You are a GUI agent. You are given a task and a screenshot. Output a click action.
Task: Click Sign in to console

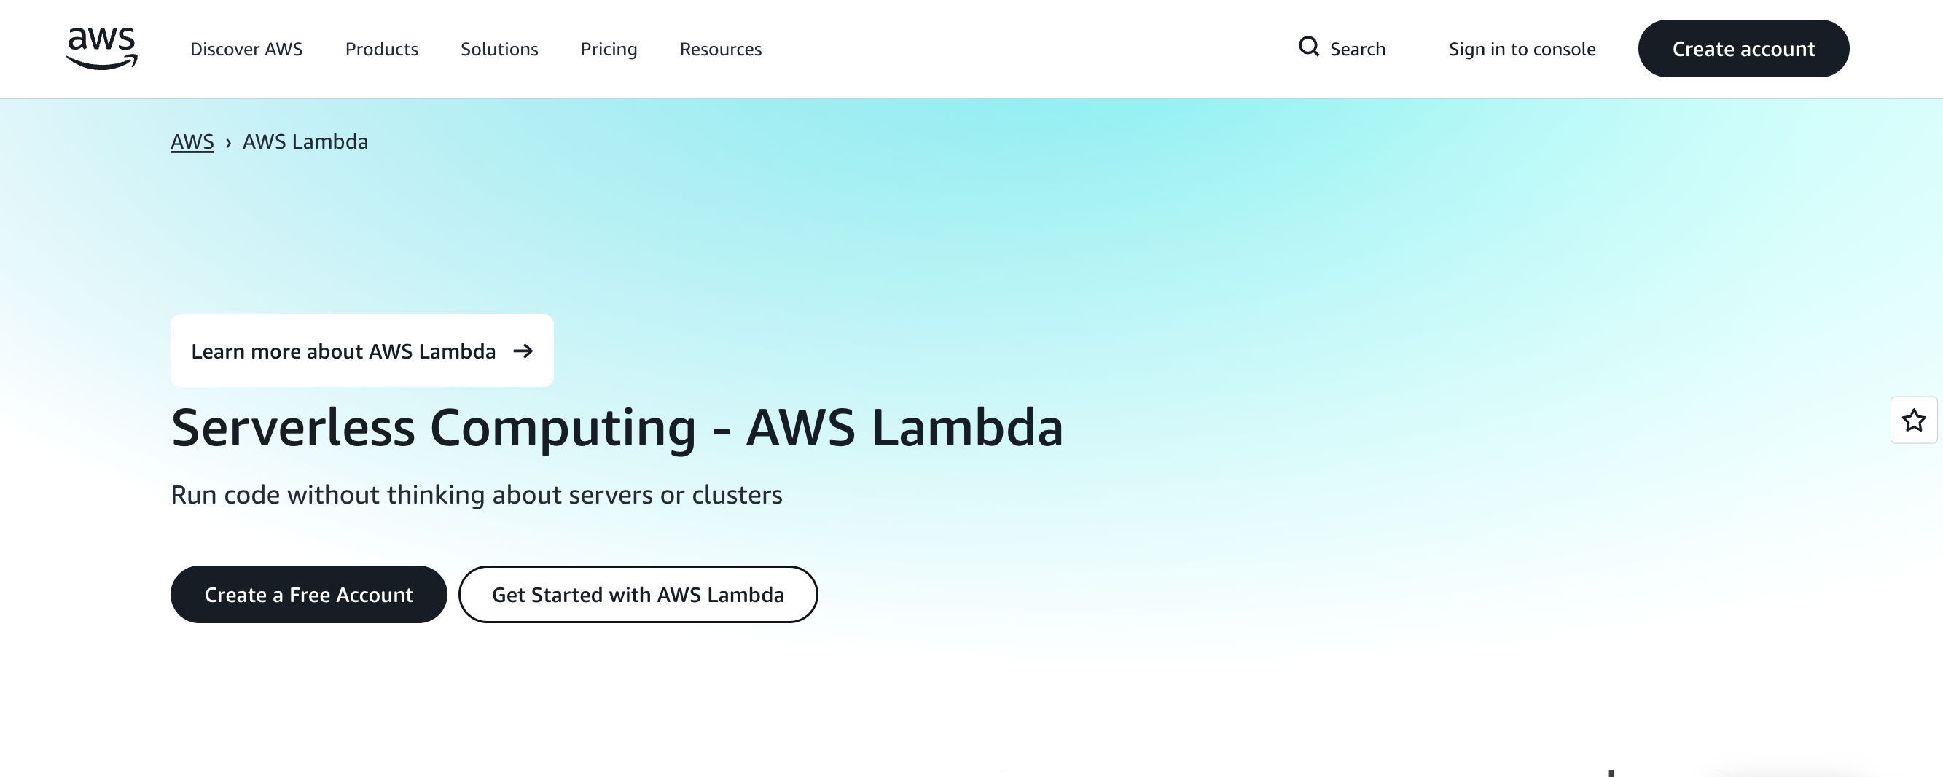1521,49
